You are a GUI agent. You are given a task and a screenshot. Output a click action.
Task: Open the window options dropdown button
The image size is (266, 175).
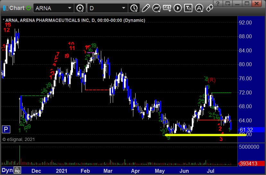(x=228, y=4)
